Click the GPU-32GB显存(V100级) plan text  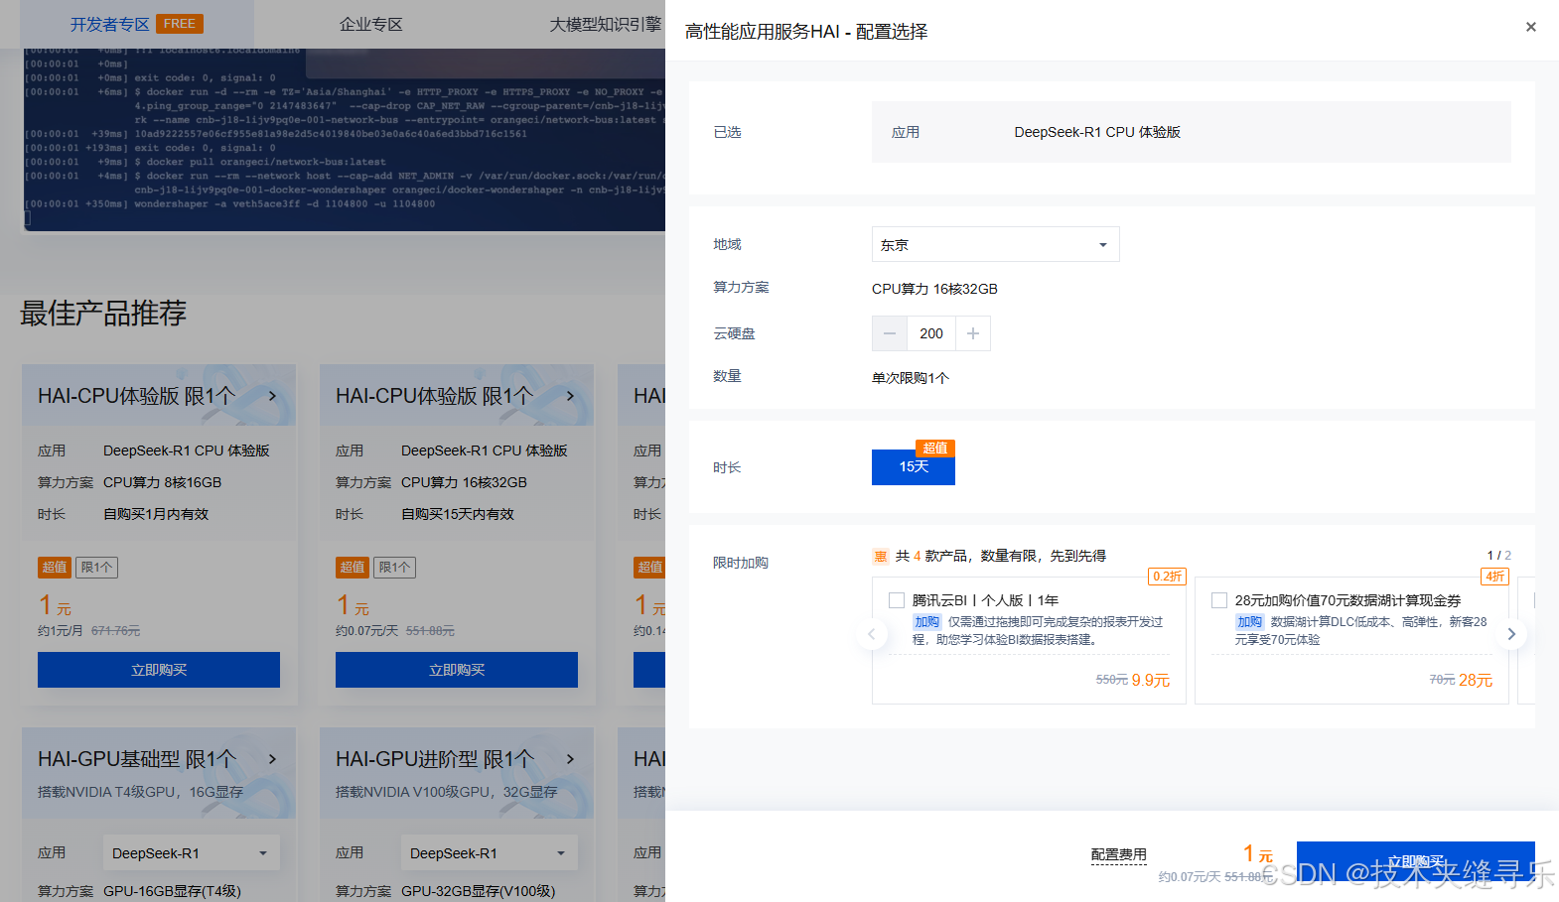pos(479,891)
